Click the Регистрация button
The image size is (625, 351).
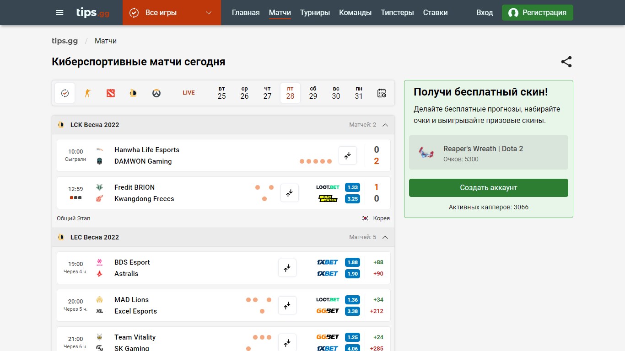537,12
